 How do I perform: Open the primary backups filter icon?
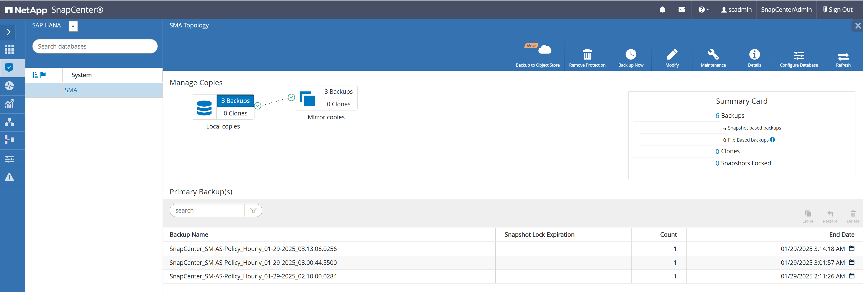click(253, 211)
